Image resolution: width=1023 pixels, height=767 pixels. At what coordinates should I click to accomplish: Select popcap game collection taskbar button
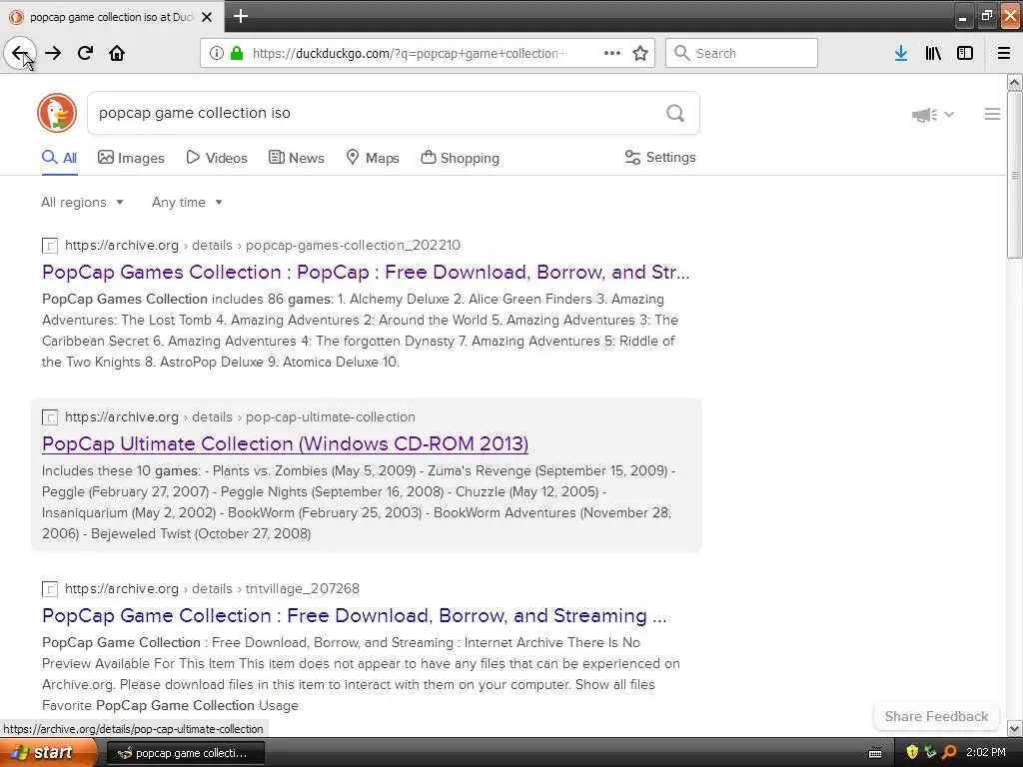click(x=185, y=753)
